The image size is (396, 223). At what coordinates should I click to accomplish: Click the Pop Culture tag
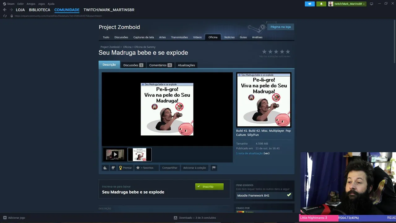coord(263,133)
